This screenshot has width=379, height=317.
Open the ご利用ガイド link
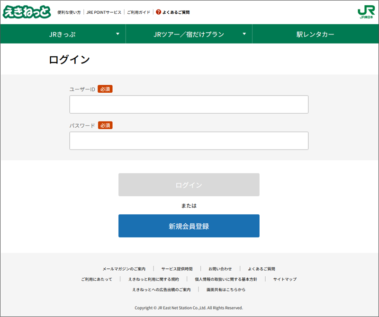click(x=138, y=12)
